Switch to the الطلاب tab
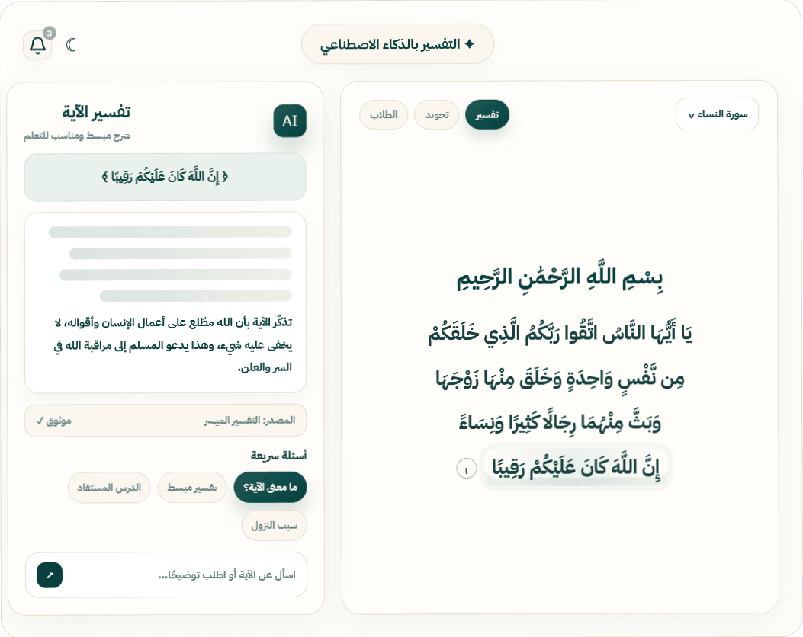The image size is (803, 637). (384, 114)
